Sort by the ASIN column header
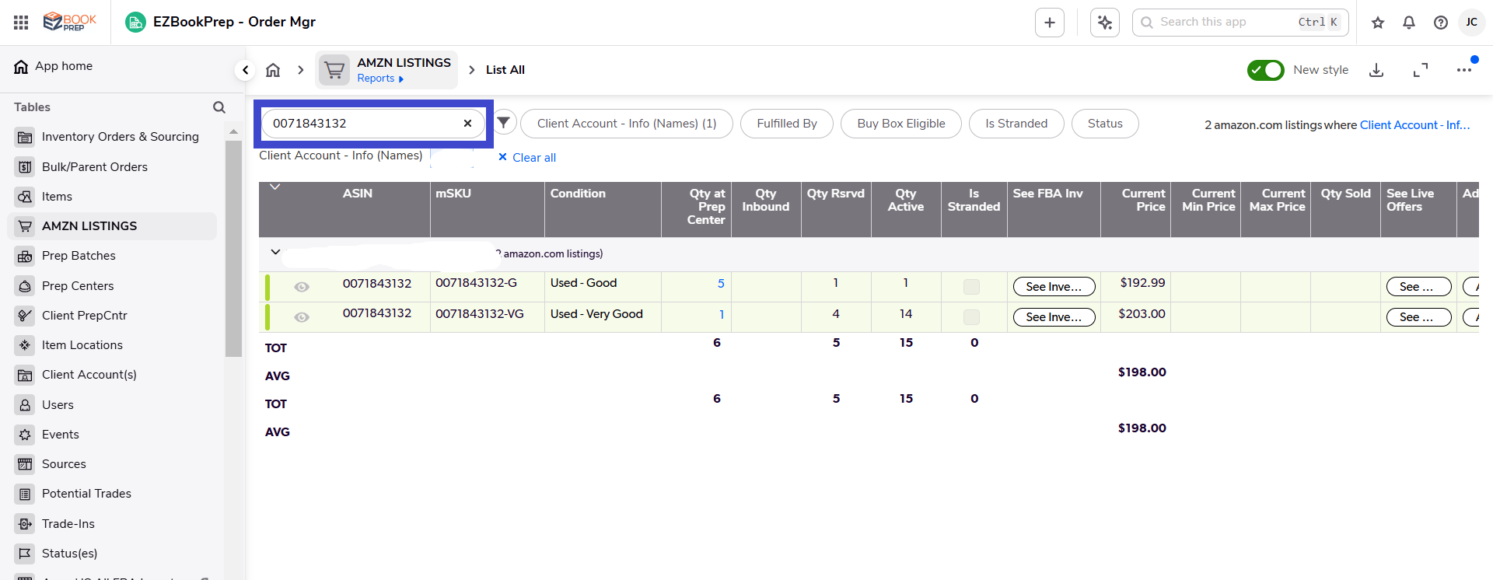Viewport: 1493px width, 580px height. (358, 194)
